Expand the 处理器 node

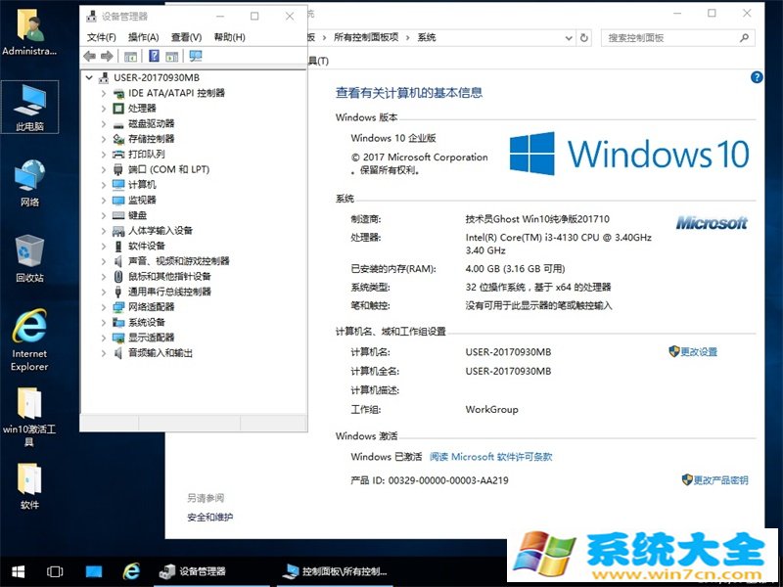coord(104,109)
